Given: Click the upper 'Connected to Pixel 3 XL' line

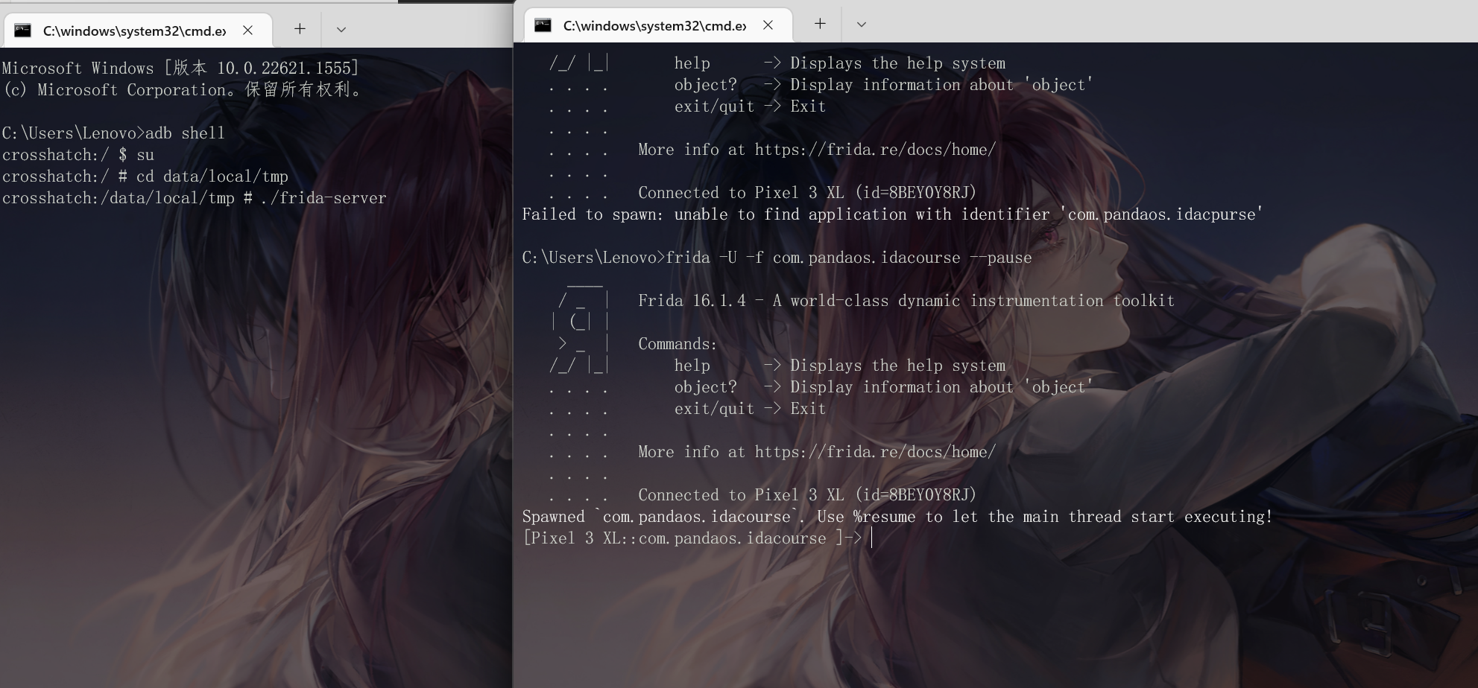Looking at the screenshot, I should tap(807, 193).
